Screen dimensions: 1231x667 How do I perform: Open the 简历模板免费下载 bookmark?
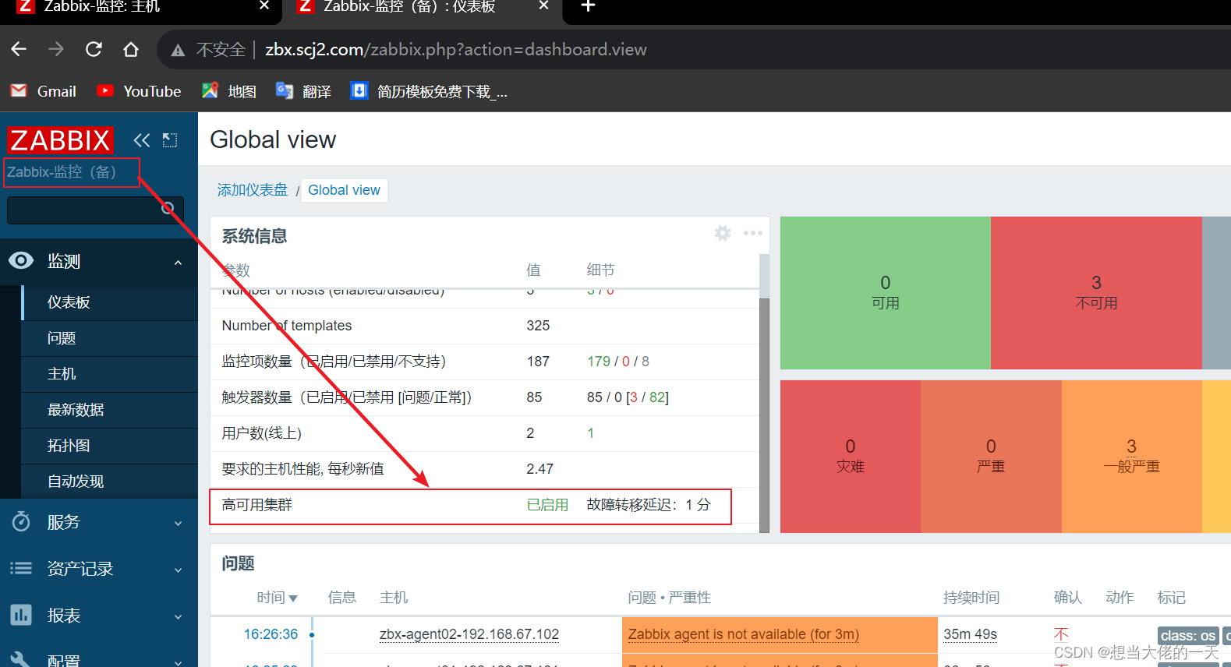429,91
